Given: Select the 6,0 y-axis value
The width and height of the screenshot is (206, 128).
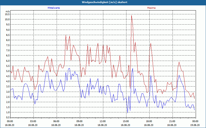Looking at the screenshot, I should [x=8, y=61].
